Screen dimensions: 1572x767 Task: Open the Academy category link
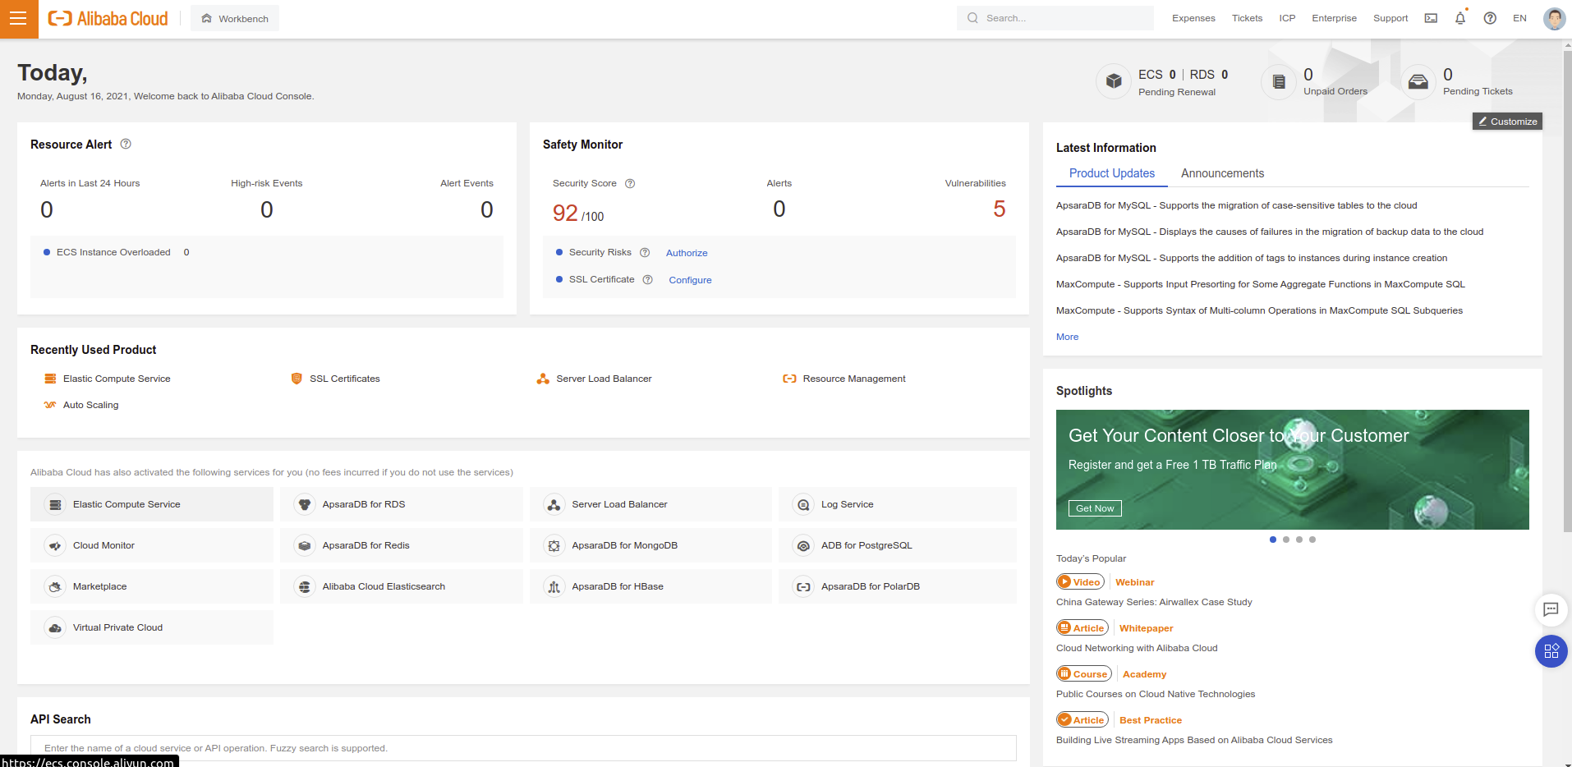[1144, 674]
